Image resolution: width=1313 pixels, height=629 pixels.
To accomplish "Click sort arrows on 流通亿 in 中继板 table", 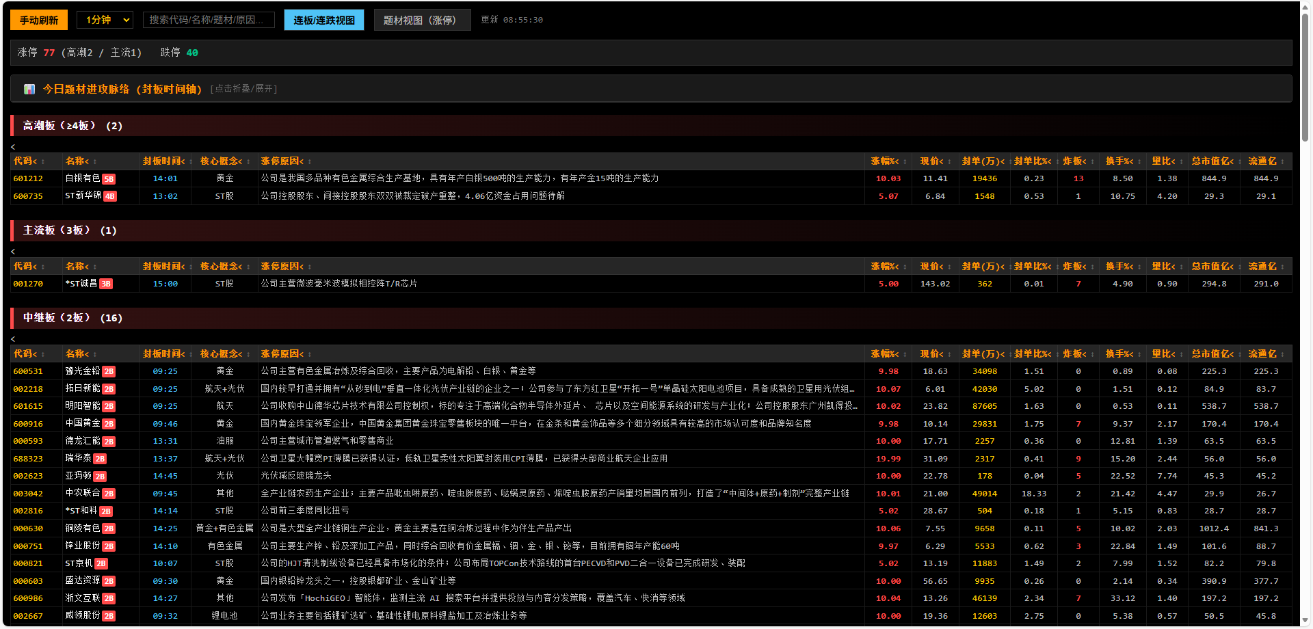I will [1282, 355].
